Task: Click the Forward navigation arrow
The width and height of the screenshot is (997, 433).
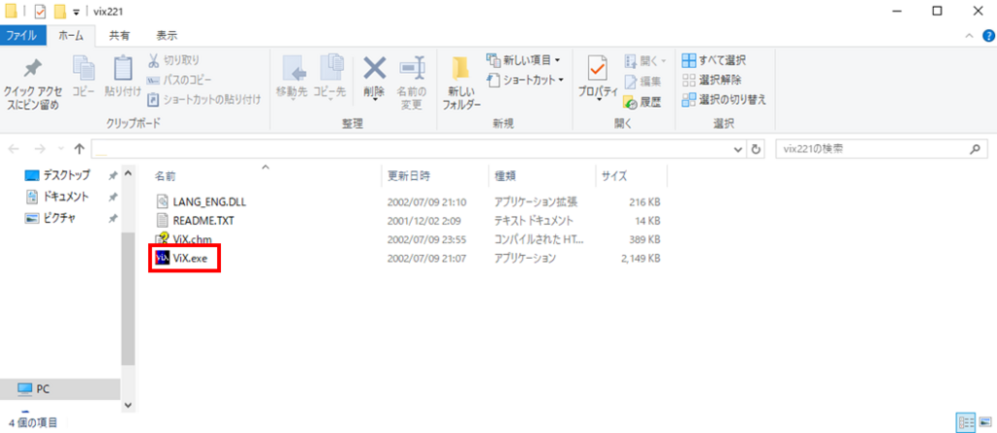Action: (39, 149)
